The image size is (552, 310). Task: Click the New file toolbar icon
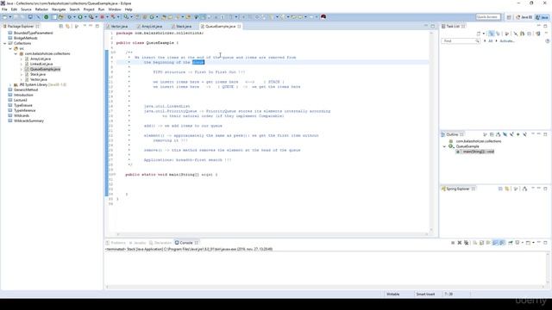4,17
